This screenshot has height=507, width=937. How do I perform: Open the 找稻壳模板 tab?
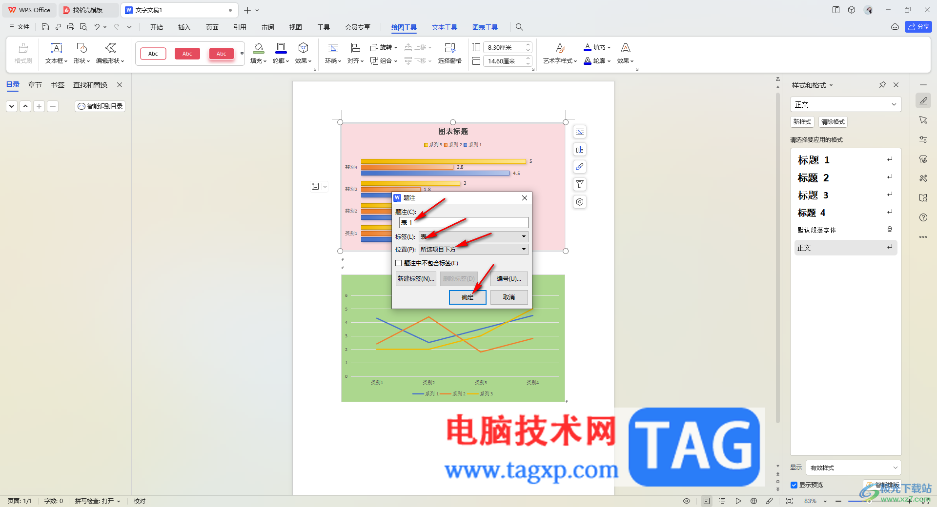point(88,10)
